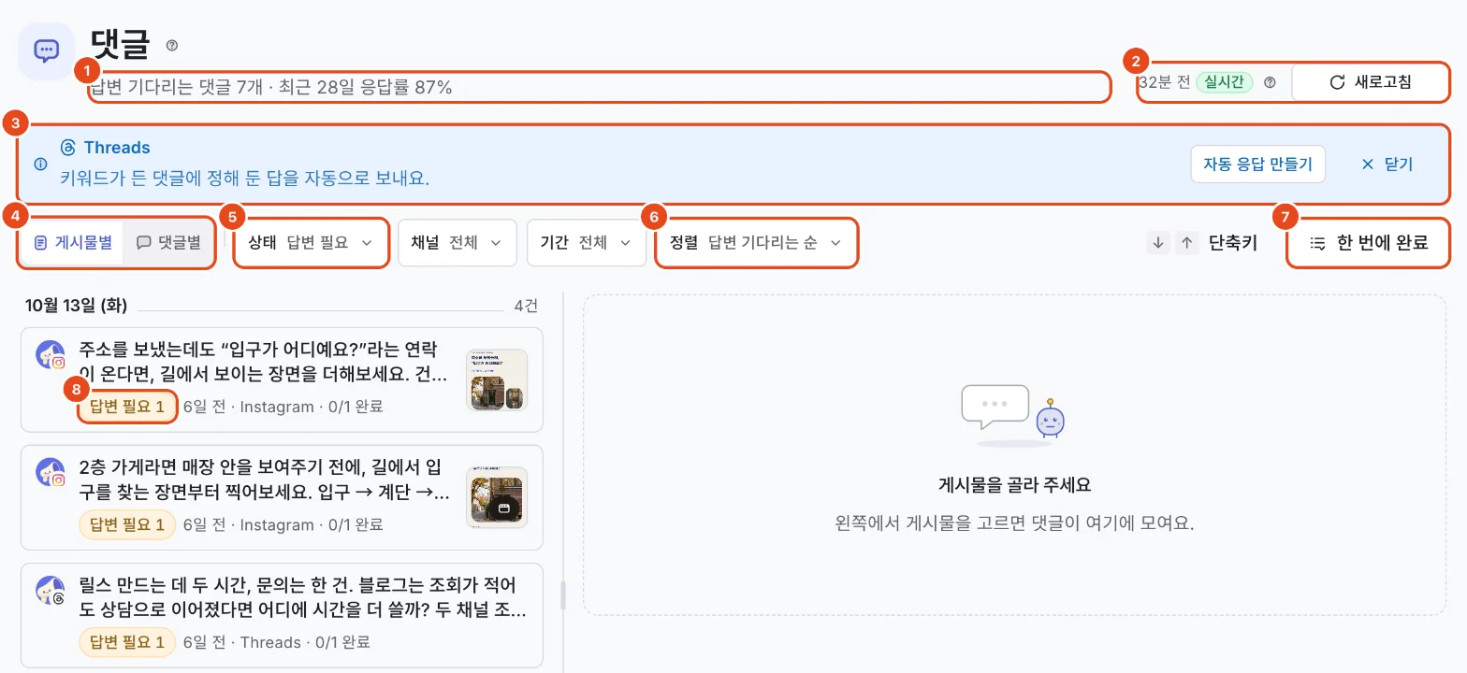
Task: Click the help icon beside the 댓글 title
Action: point(172,45)
